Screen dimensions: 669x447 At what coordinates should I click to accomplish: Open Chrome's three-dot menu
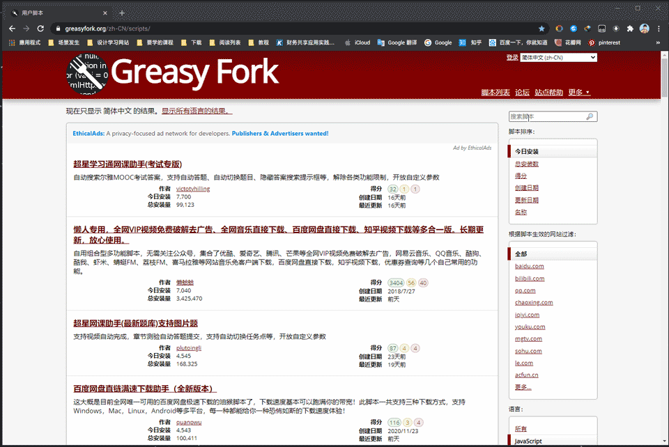click(x=659, y=29)
